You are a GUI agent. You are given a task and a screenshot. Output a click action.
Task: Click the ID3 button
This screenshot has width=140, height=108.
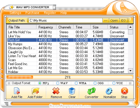[123, 20]
